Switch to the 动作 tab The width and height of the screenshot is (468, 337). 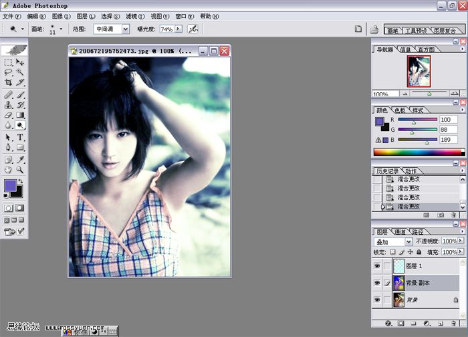pyautogui.click(x=411, y=171)
